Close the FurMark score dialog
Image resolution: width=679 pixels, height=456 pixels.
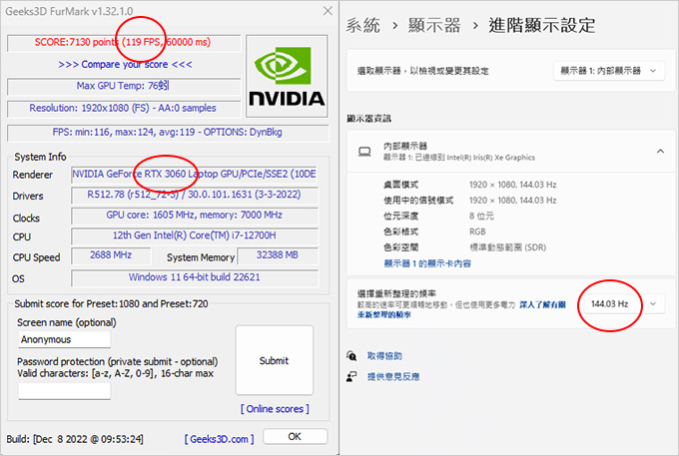tap(328, 11)
